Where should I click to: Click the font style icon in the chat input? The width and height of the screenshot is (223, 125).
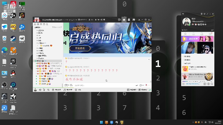pos(71,85)
